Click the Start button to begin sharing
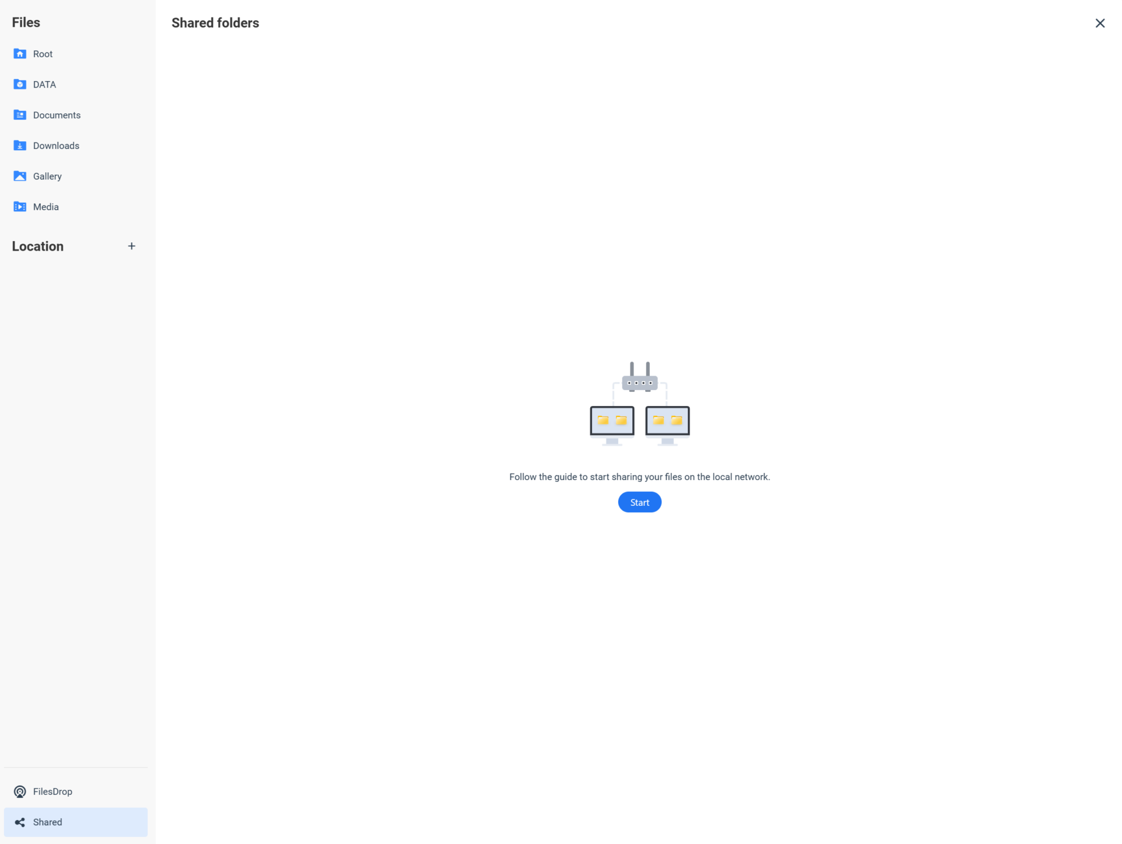 pyautogui.click(x=639, y=502)
